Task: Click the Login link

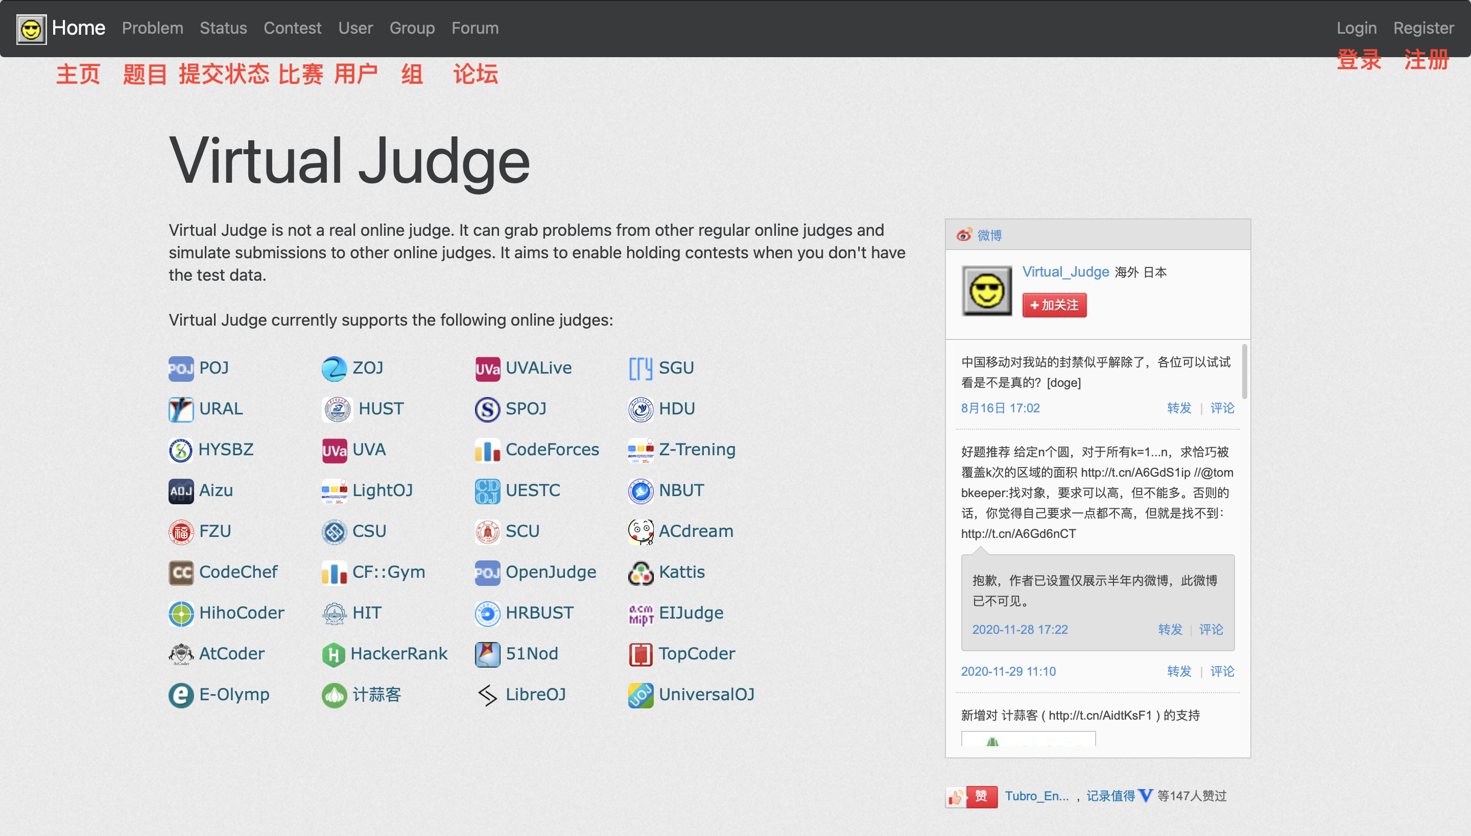Action: [x=1356, y=28]
